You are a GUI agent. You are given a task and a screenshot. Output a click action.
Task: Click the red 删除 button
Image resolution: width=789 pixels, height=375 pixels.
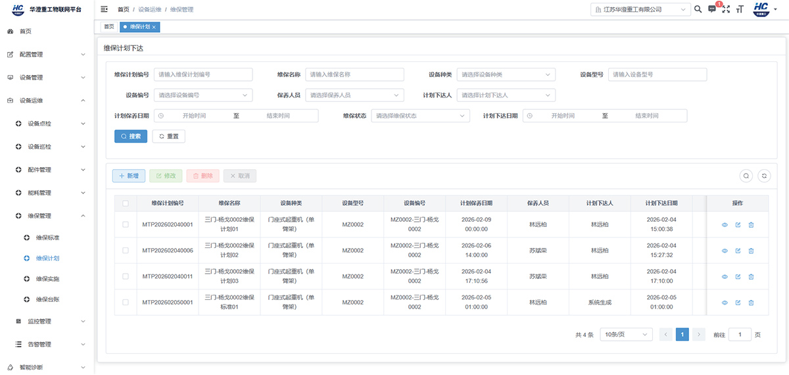[203, 176]
